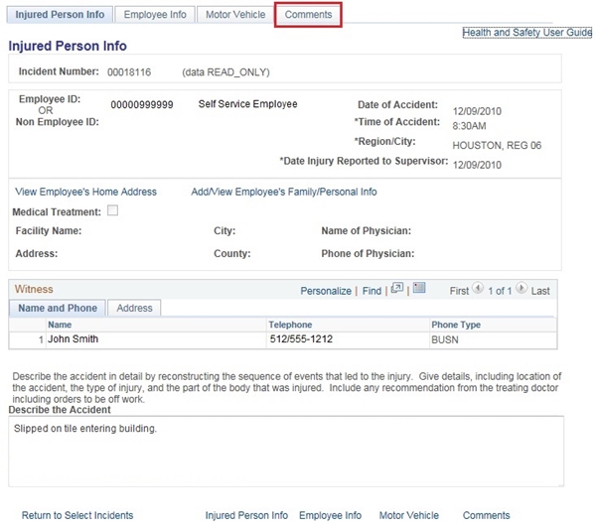Click Find link in Witness grid
Screen dimensions: 596x531
(x=372, y=291)
